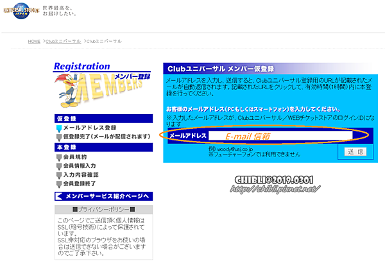Click the Universal Studios Japan logo
The image size is (385, 261).
click(x=21, y=11)
